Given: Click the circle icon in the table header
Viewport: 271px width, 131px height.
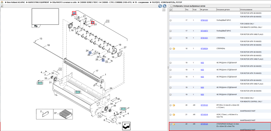Looking at the screenshot, I should click(170, 10).
